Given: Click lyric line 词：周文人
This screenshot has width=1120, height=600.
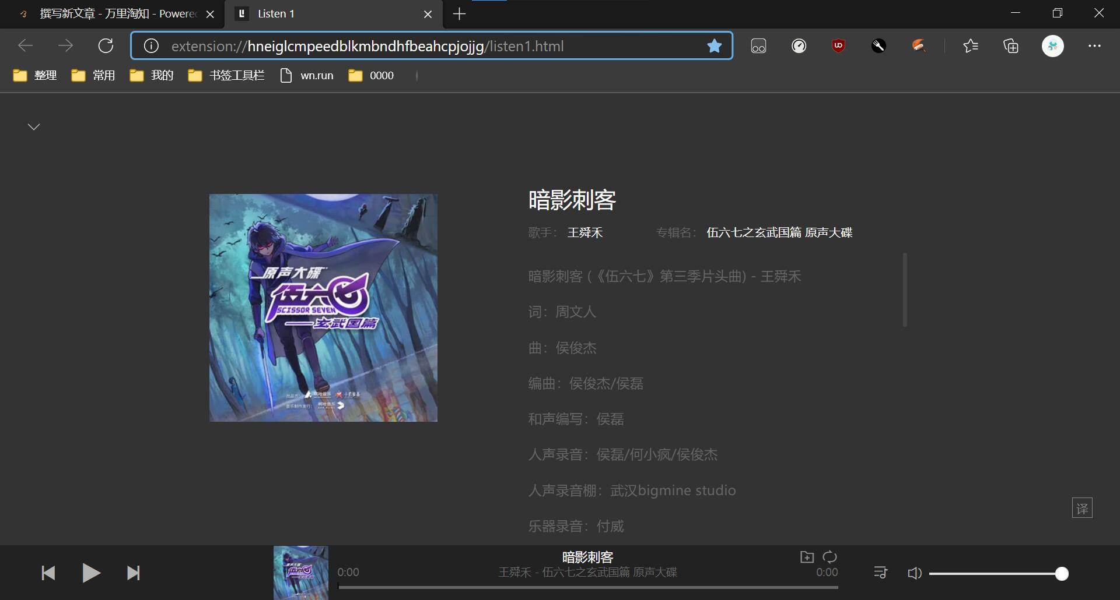Looking at the screenshot, I should pyautogui.click(x=562, y=312).
